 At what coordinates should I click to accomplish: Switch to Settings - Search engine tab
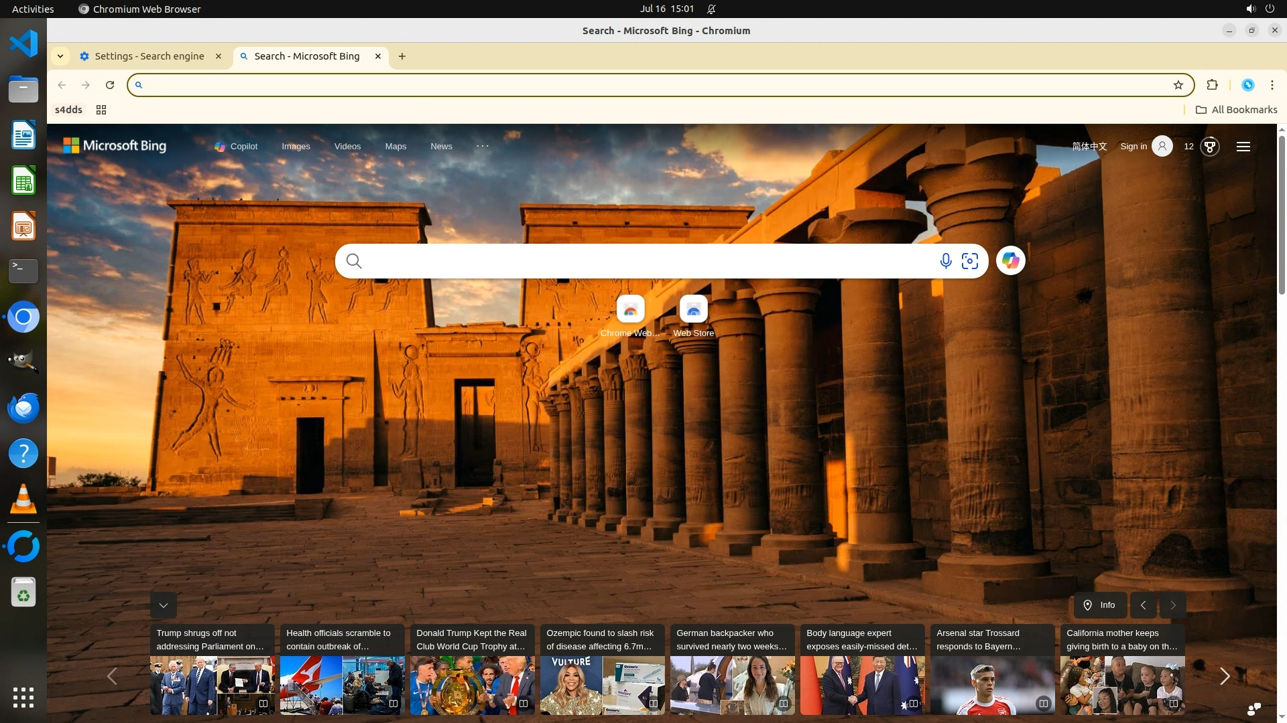149,56
